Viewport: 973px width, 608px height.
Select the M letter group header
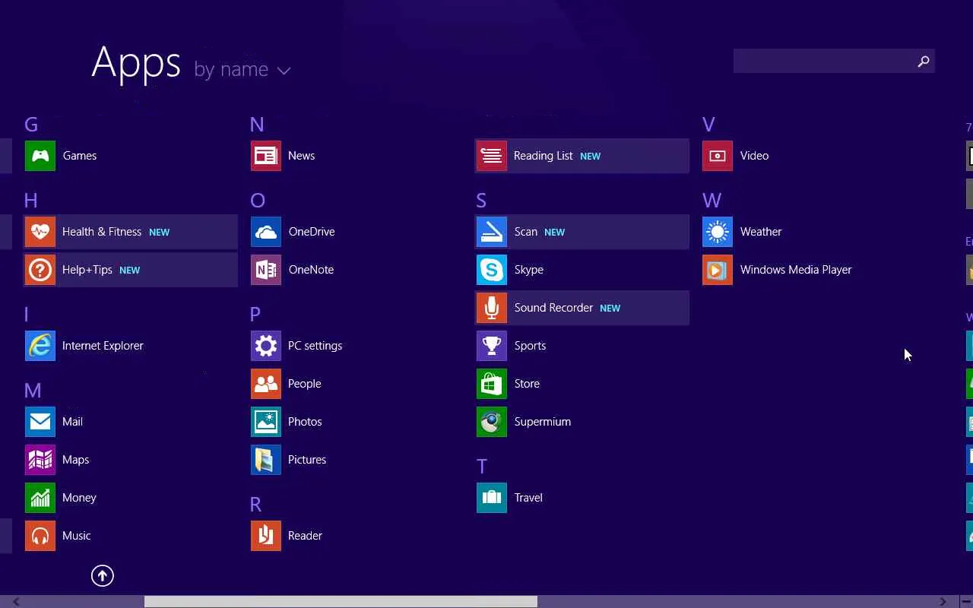tap(33, 391)
